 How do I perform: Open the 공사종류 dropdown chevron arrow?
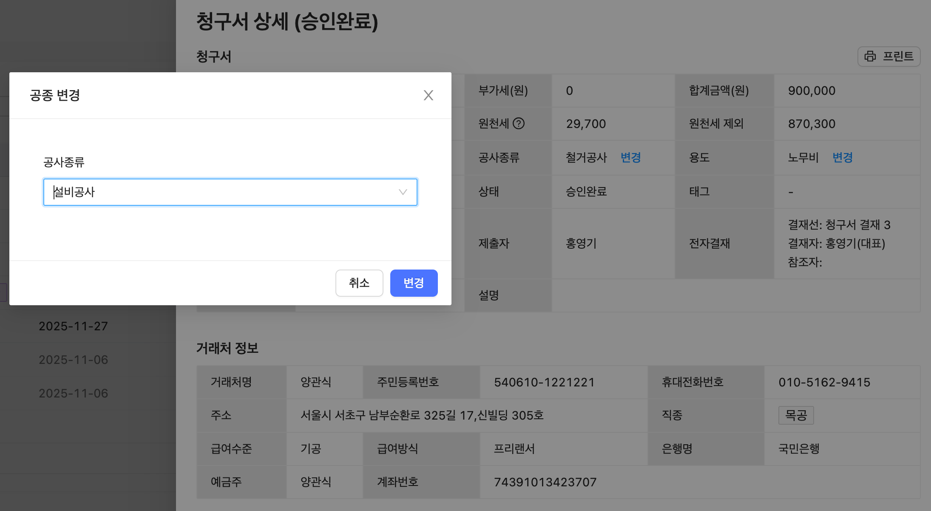[403, 192]
